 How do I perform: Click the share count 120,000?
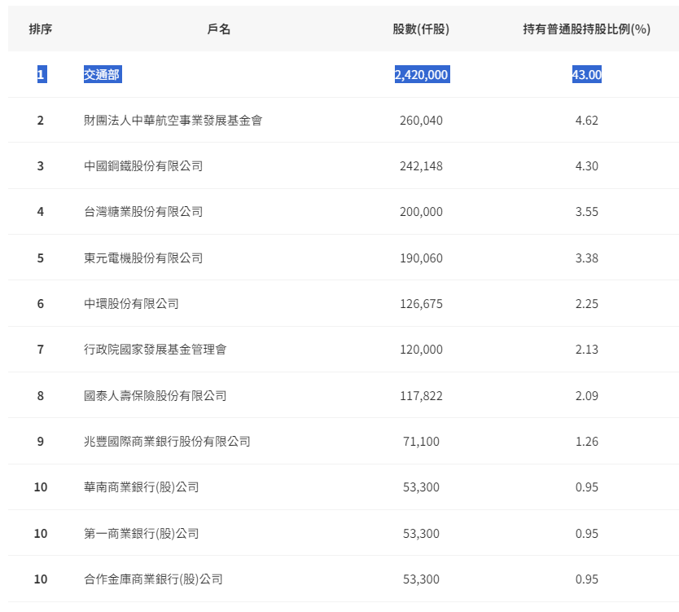coord(421,350)
